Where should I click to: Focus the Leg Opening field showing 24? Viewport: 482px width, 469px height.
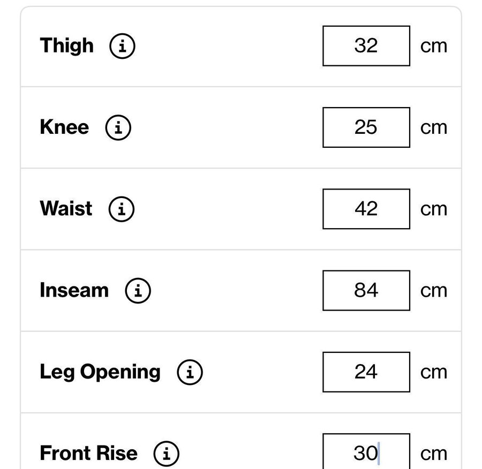point(366,372)
